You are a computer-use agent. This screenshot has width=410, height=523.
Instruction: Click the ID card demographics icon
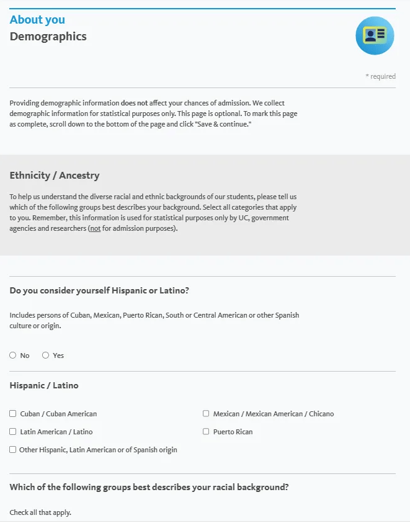coord(375,35)
